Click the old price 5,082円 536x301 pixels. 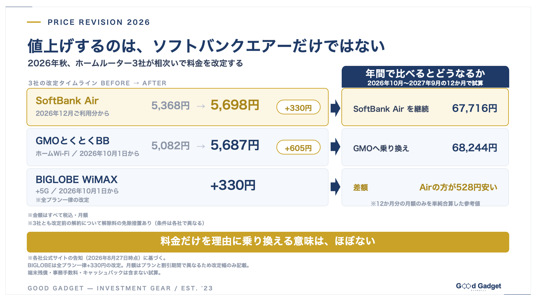(171, 145)
